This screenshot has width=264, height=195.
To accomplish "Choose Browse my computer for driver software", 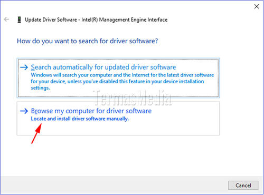I will tap(118, 119).
